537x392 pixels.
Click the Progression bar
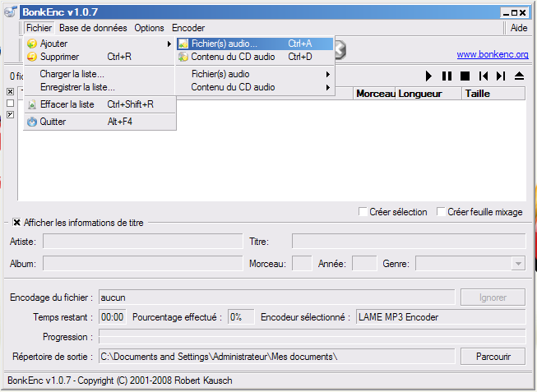tap(312, 337)
